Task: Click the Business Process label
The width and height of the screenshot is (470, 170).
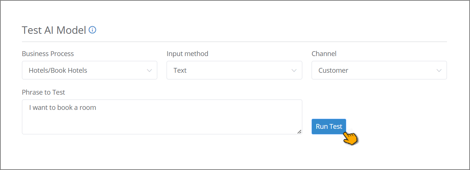Action: click(48, 53)
